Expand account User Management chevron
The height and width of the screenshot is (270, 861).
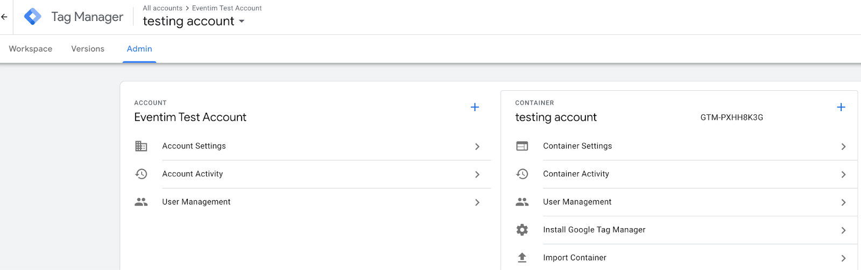[x=477, y=202]
